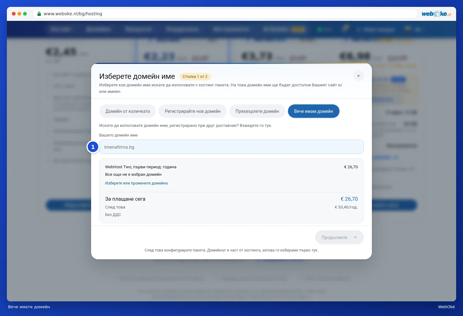Click the "Вече имате домейн" caption at bottom
Screen dimensions: 463x316
(x=29, y=307)
